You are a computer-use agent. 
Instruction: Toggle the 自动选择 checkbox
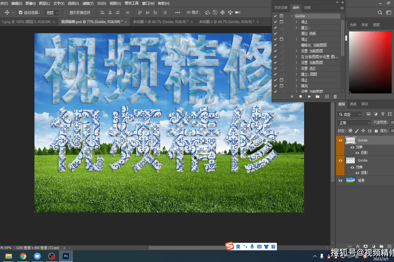20,12
